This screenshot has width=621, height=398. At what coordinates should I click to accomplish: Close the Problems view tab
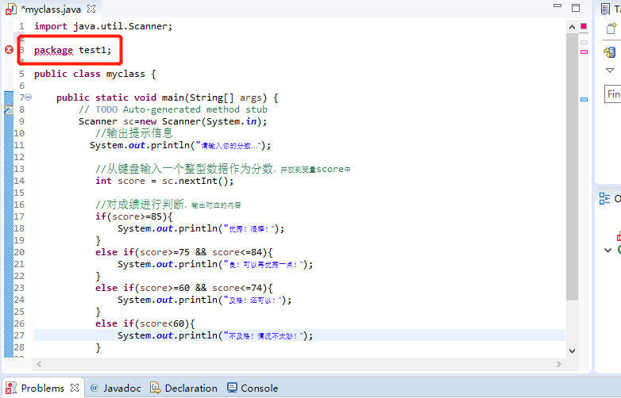pos(75,388)
